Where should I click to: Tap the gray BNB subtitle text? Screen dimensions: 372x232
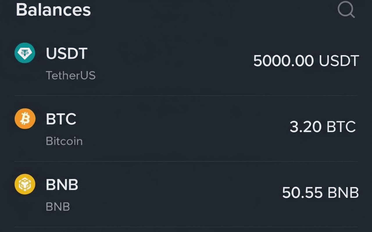tap(58, 207)
